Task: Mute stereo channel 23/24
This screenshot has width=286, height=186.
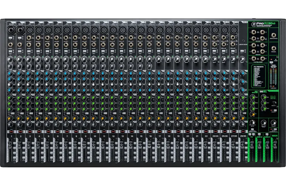Action: (x=216, y=132)
